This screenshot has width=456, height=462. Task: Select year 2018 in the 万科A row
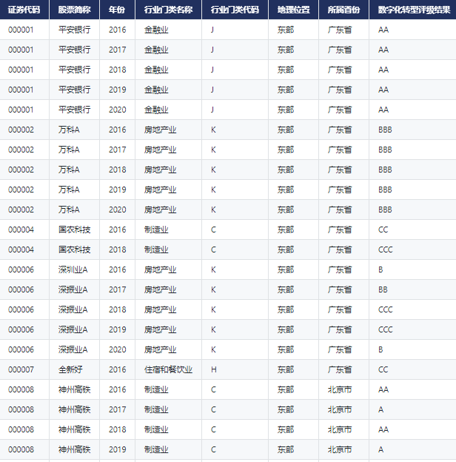click(x=117, y=170)
